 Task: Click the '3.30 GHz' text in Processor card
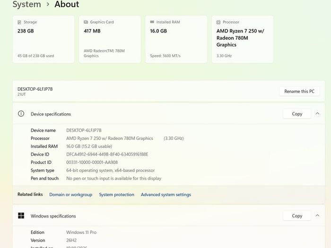224,56
